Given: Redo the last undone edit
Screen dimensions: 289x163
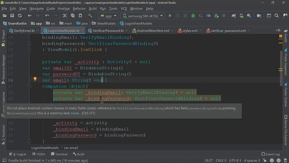Looking at the screenshot, I should 55,16.
